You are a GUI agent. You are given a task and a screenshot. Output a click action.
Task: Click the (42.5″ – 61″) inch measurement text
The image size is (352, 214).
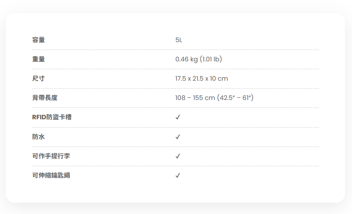pyautogui.click(x=235, y=98)
